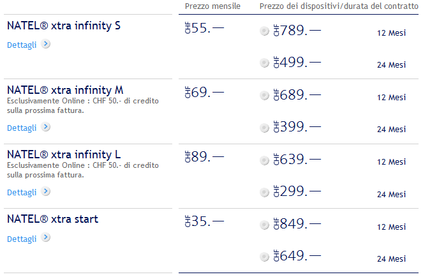Click arrow icon beside infinity S Dettagli
Image resolution: width=423 pixels, height=277 pixels.
[46, 45]
